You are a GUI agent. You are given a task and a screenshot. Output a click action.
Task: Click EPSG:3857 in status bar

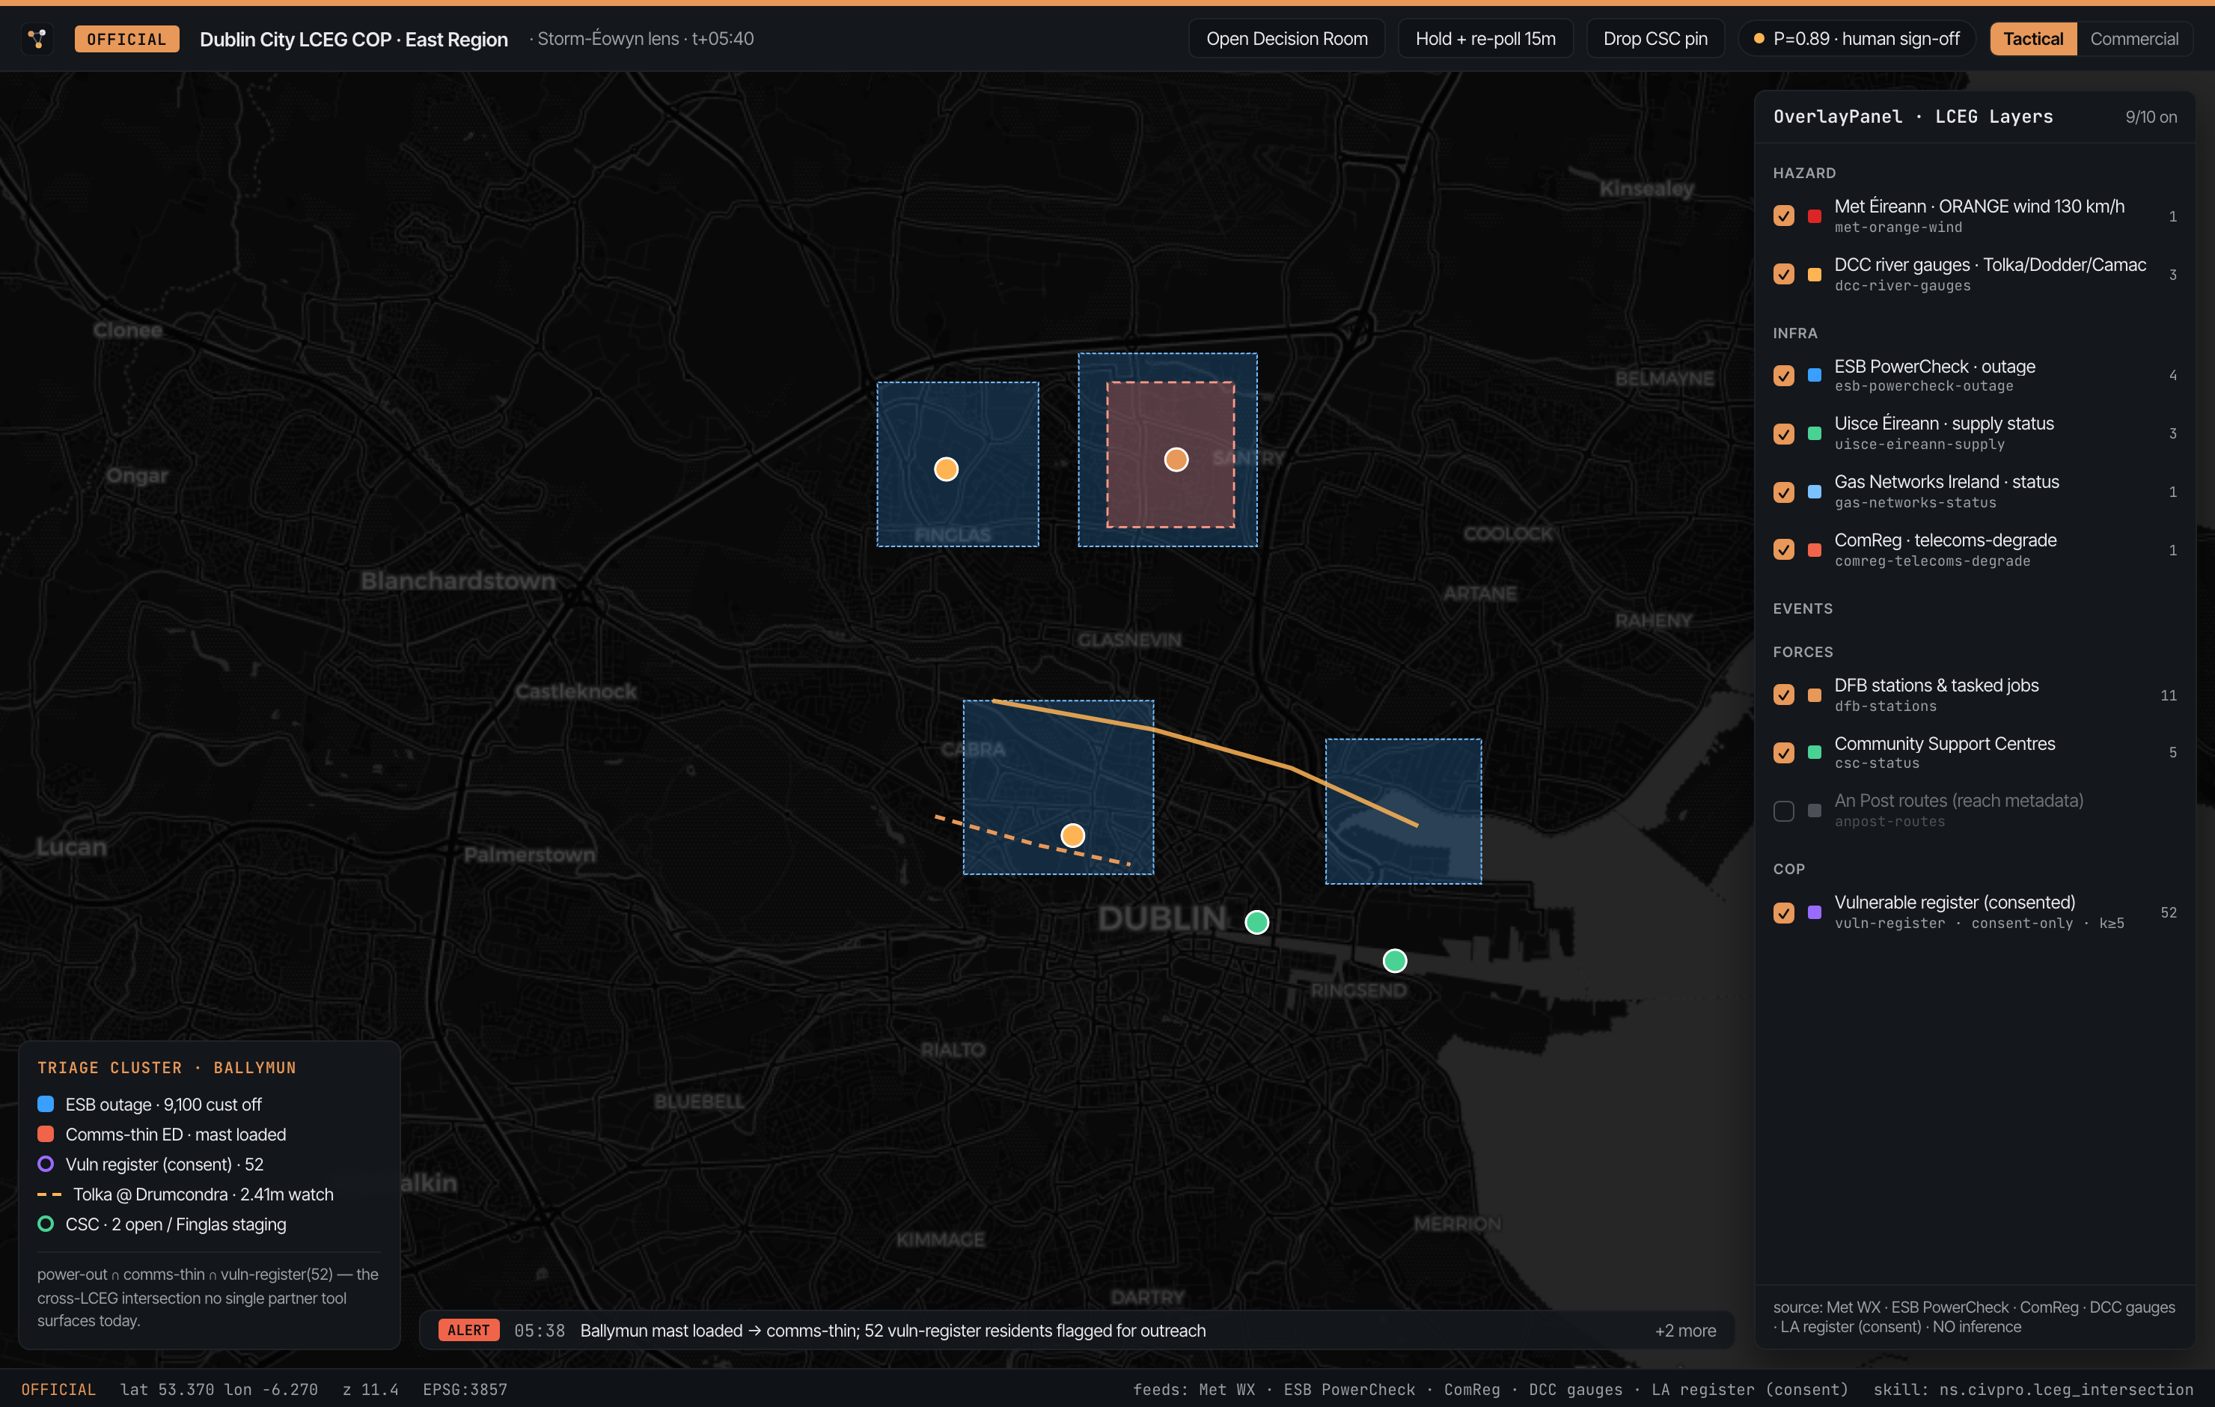(x=465, y=1390)
